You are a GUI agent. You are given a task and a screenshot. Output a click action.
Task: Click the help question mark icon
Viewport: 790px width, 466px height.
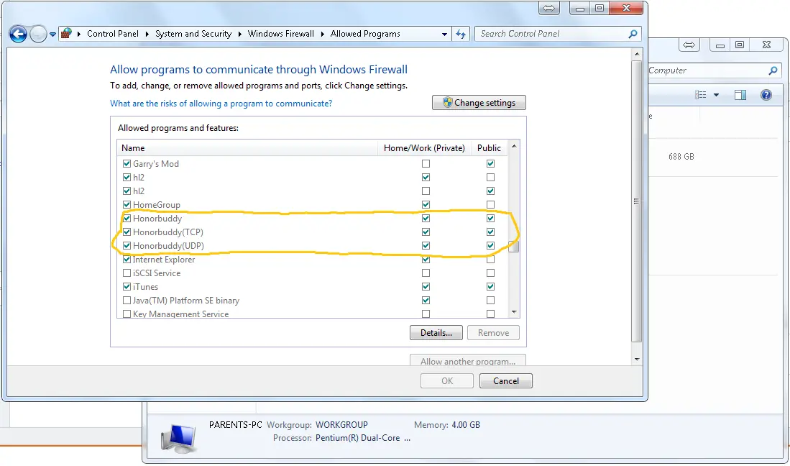pyautogui.click(x=766, y=95)
